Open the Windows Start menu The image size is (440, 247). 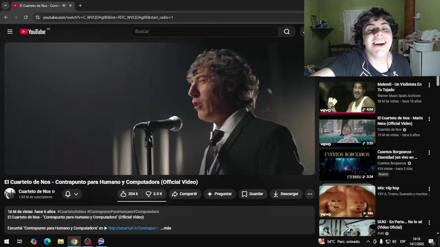pos(6,242)
